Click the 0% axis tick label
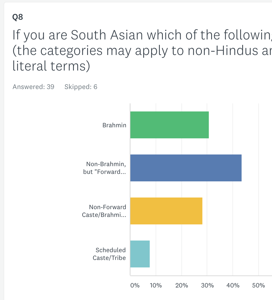 coord(135,285)
